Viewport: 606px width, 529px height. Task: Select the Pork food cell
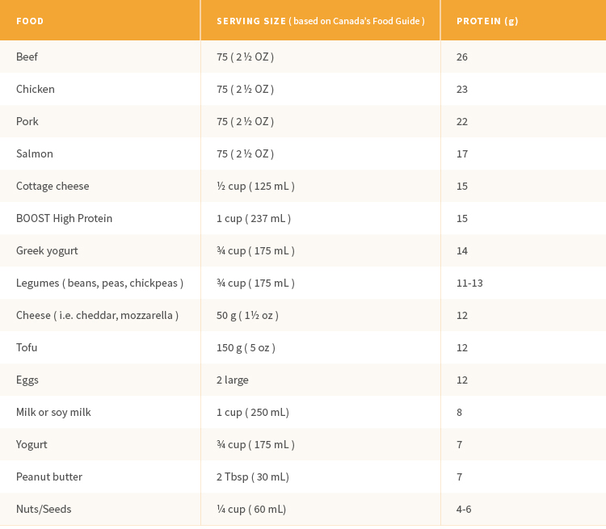27,121
